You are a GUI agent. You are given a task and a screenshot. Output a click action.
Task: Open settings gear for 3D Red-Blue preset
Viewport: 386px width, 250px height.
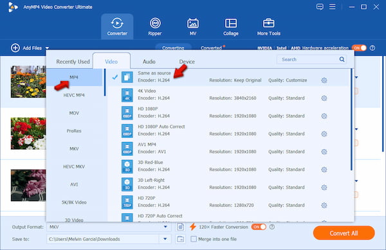(x=324, y=170)
